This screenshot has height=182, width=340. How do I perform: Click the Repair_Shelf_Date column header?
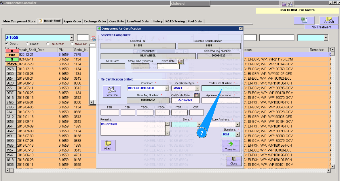point(37,50)
